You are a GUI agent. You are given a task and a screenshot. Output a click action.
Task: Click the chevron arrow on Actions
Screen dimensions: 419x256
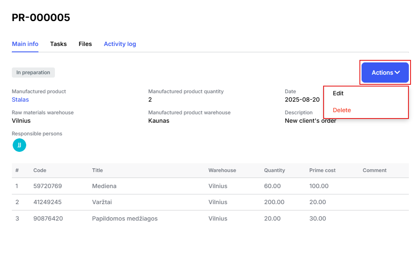397,73
